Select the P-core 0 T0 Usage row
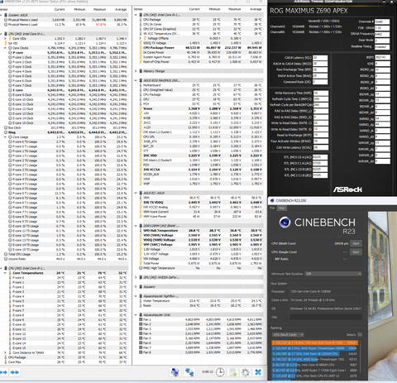The width and height of the screenshot is (397, 383). click(64, 141)
